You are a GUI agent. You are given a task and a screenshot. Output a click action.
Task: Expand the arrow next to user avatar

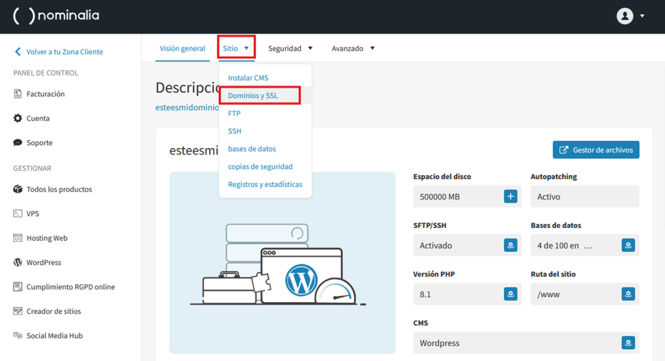pyautogui.click(x=642, y=16)
